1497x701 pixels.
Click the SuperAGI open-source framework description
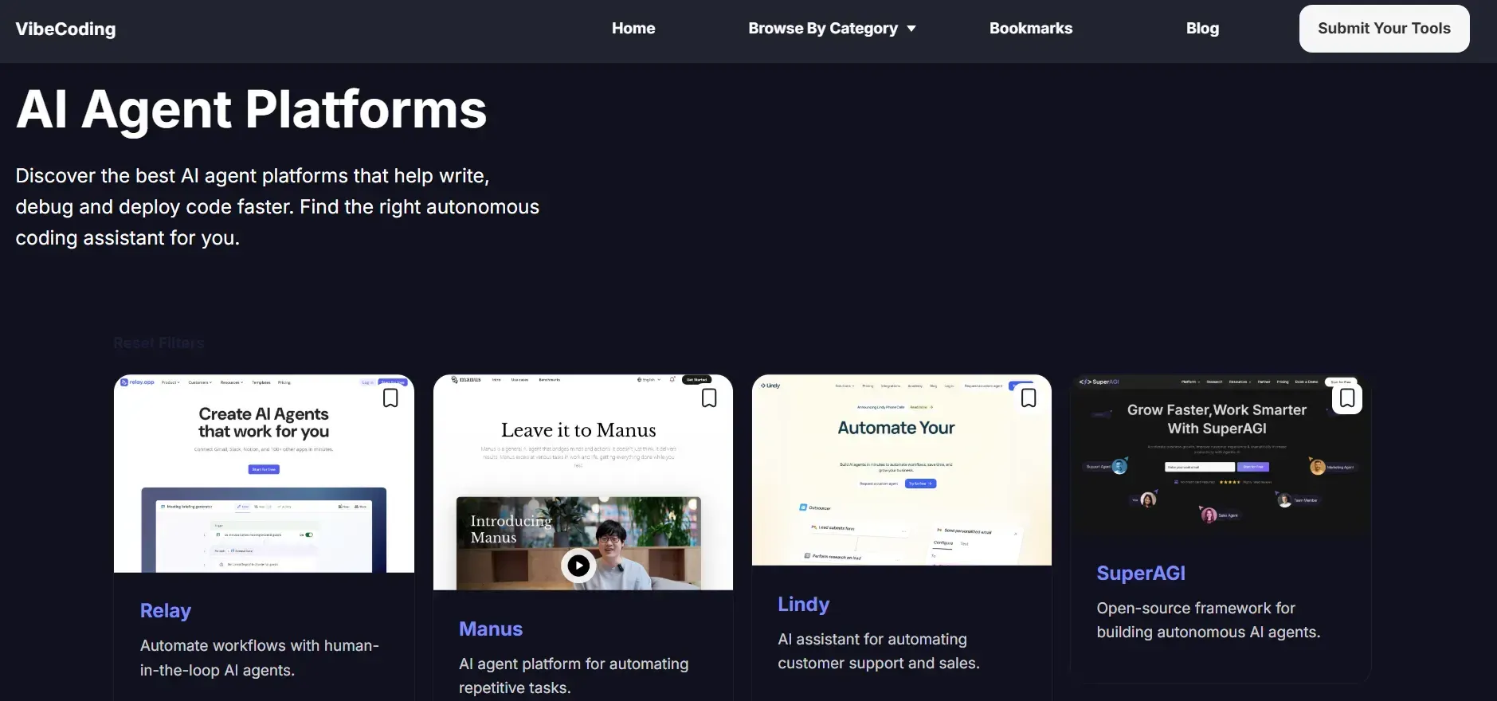tap(1208, 620)
